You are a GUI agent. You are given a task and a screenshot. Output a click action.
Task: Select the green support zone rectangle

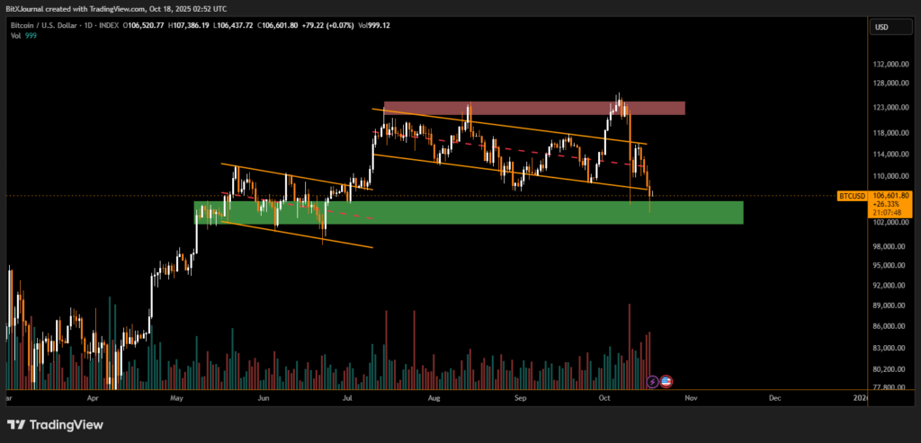pyautogui.click(x=468, y=212)
